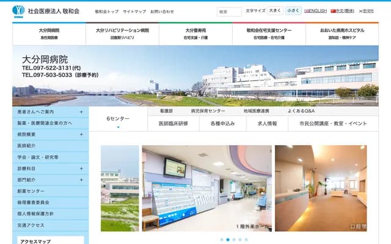Open the サイトマップ link
Image resolution: width=391 pixels, height=244 pixels.
134,12
